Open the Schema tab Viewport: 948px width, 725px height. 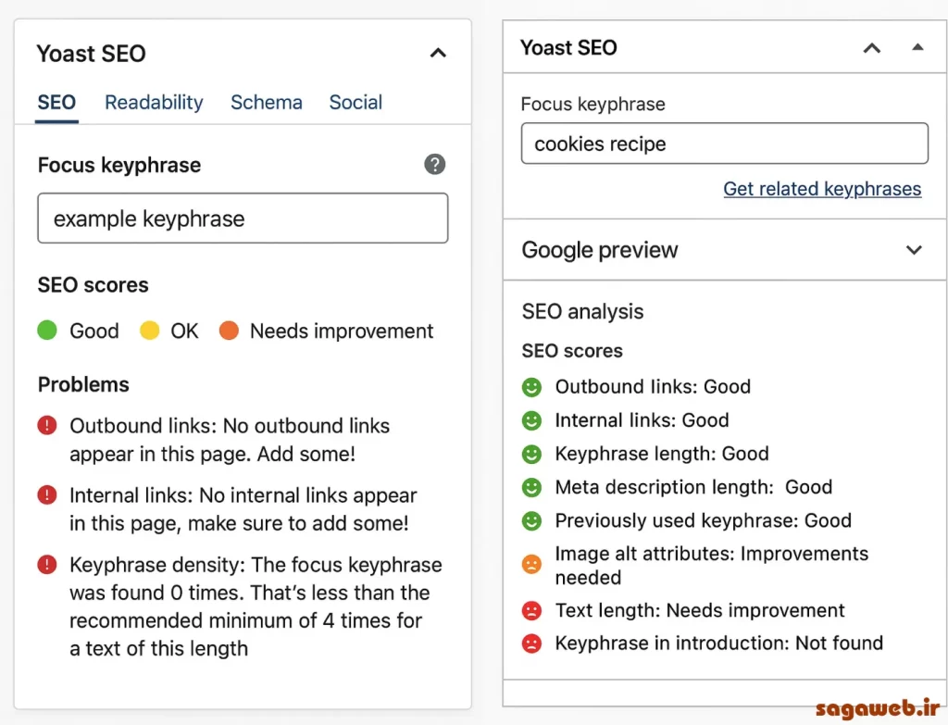[x=267, y=103]
